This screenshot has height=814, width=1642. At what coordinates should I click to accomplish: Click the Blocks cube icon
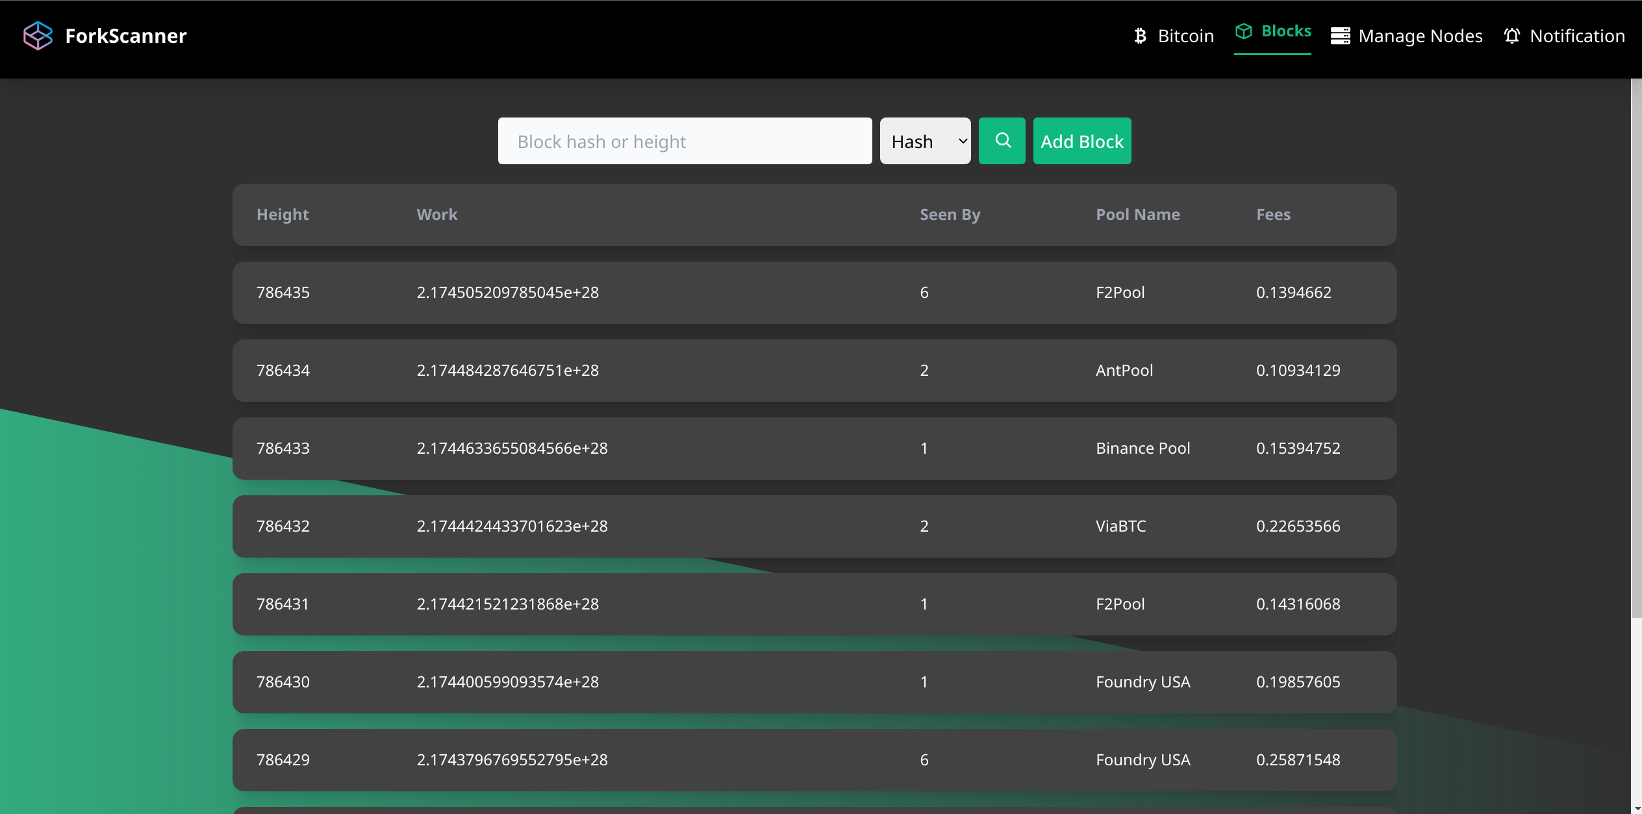pyautogui.click(x=1243, y=31)
